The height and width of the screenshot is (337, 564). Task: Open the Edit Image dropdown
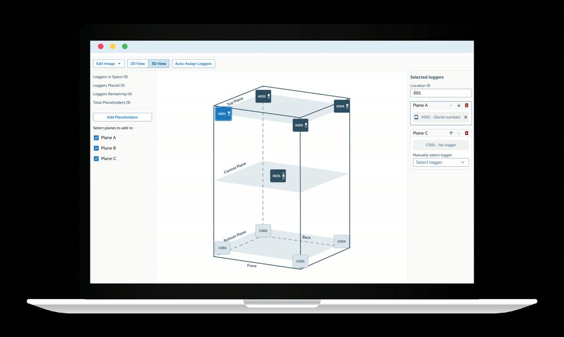[x=108, y=63]
